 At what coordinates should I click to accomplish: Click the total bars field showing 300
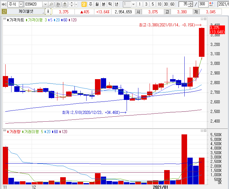tap(203, 4)
